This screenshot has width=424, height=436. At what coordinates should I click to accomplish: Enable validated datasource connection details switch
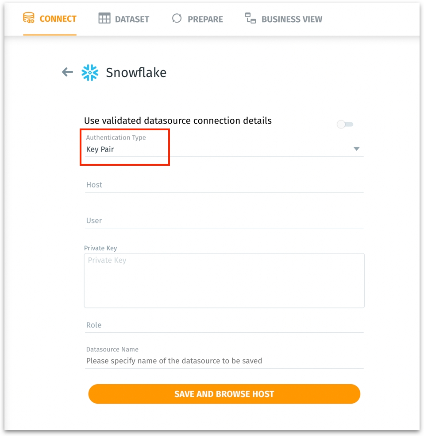coord(345,125)
